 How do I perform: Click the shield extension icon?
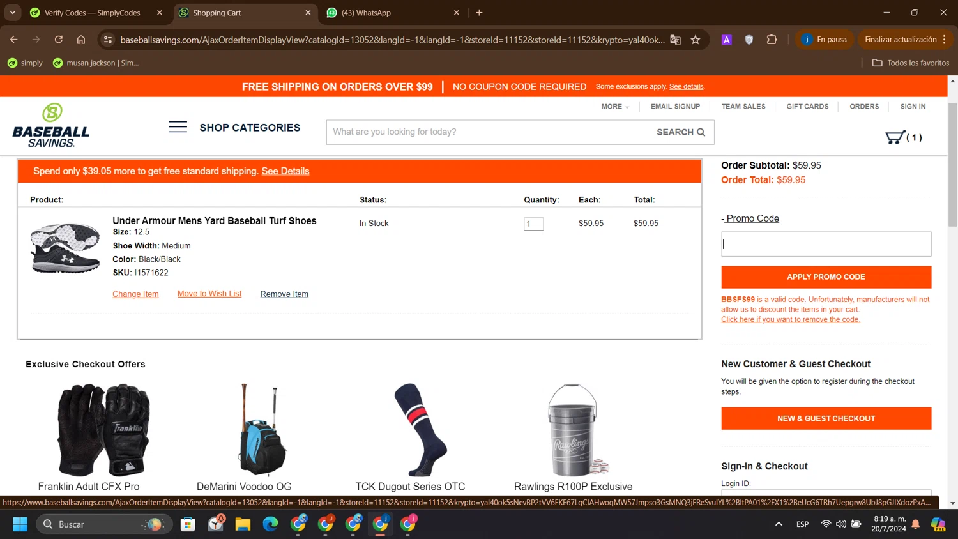coord(749,40)
